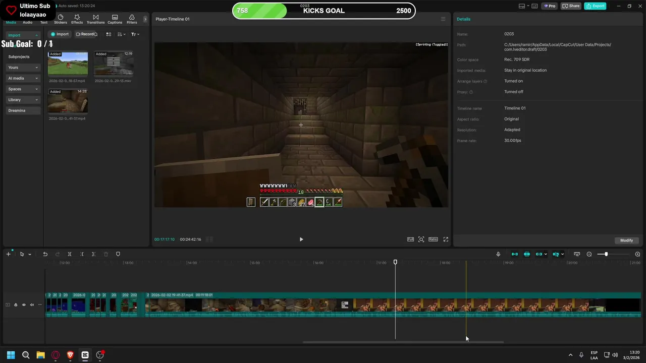Open preview axis options dropdown
Viewport: 646px width, 363px height.
tap(562, 254)
